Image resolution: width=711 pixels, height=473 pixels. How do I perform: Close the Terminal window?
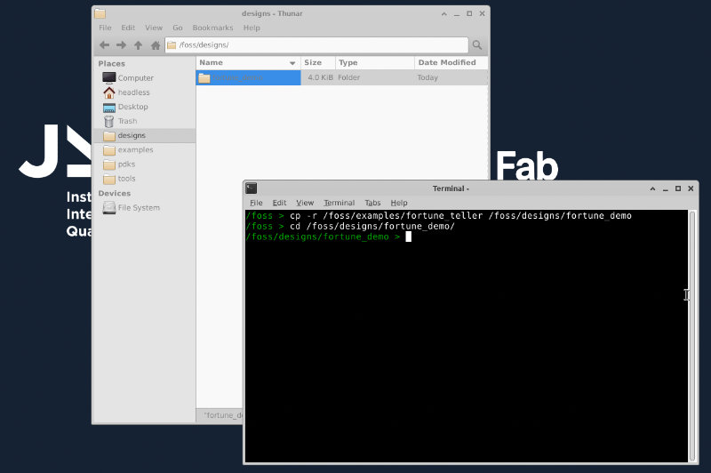coord(691,188)
